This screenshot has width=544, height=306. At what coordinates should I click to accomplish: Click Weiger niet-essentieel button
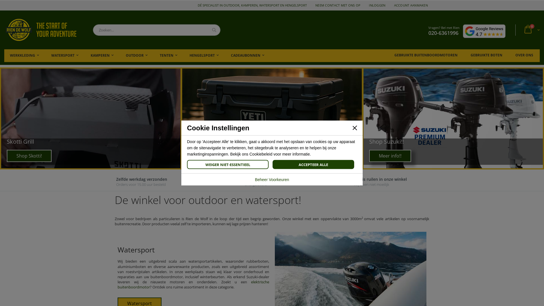click(x=228, y=165)
